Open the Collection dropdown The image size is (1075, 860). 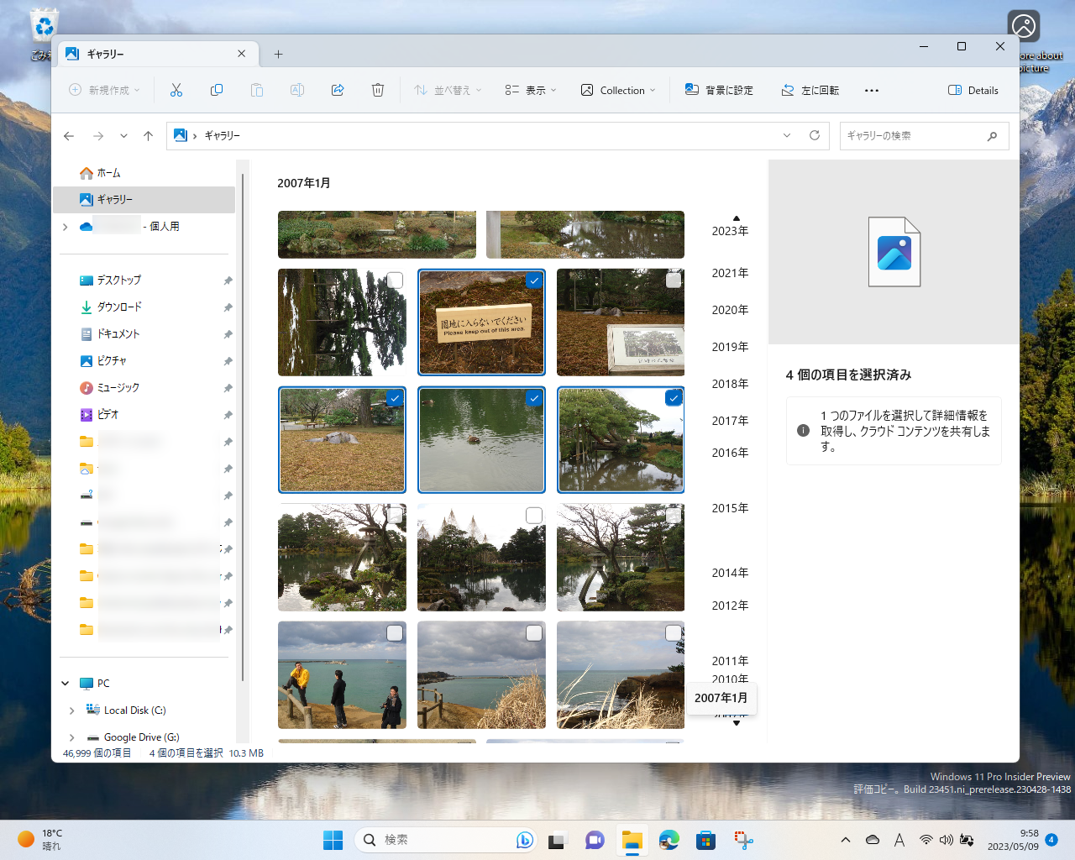[618, 90]
